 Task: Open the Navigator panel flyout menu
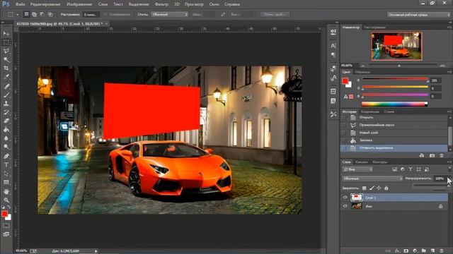point(449,28)
